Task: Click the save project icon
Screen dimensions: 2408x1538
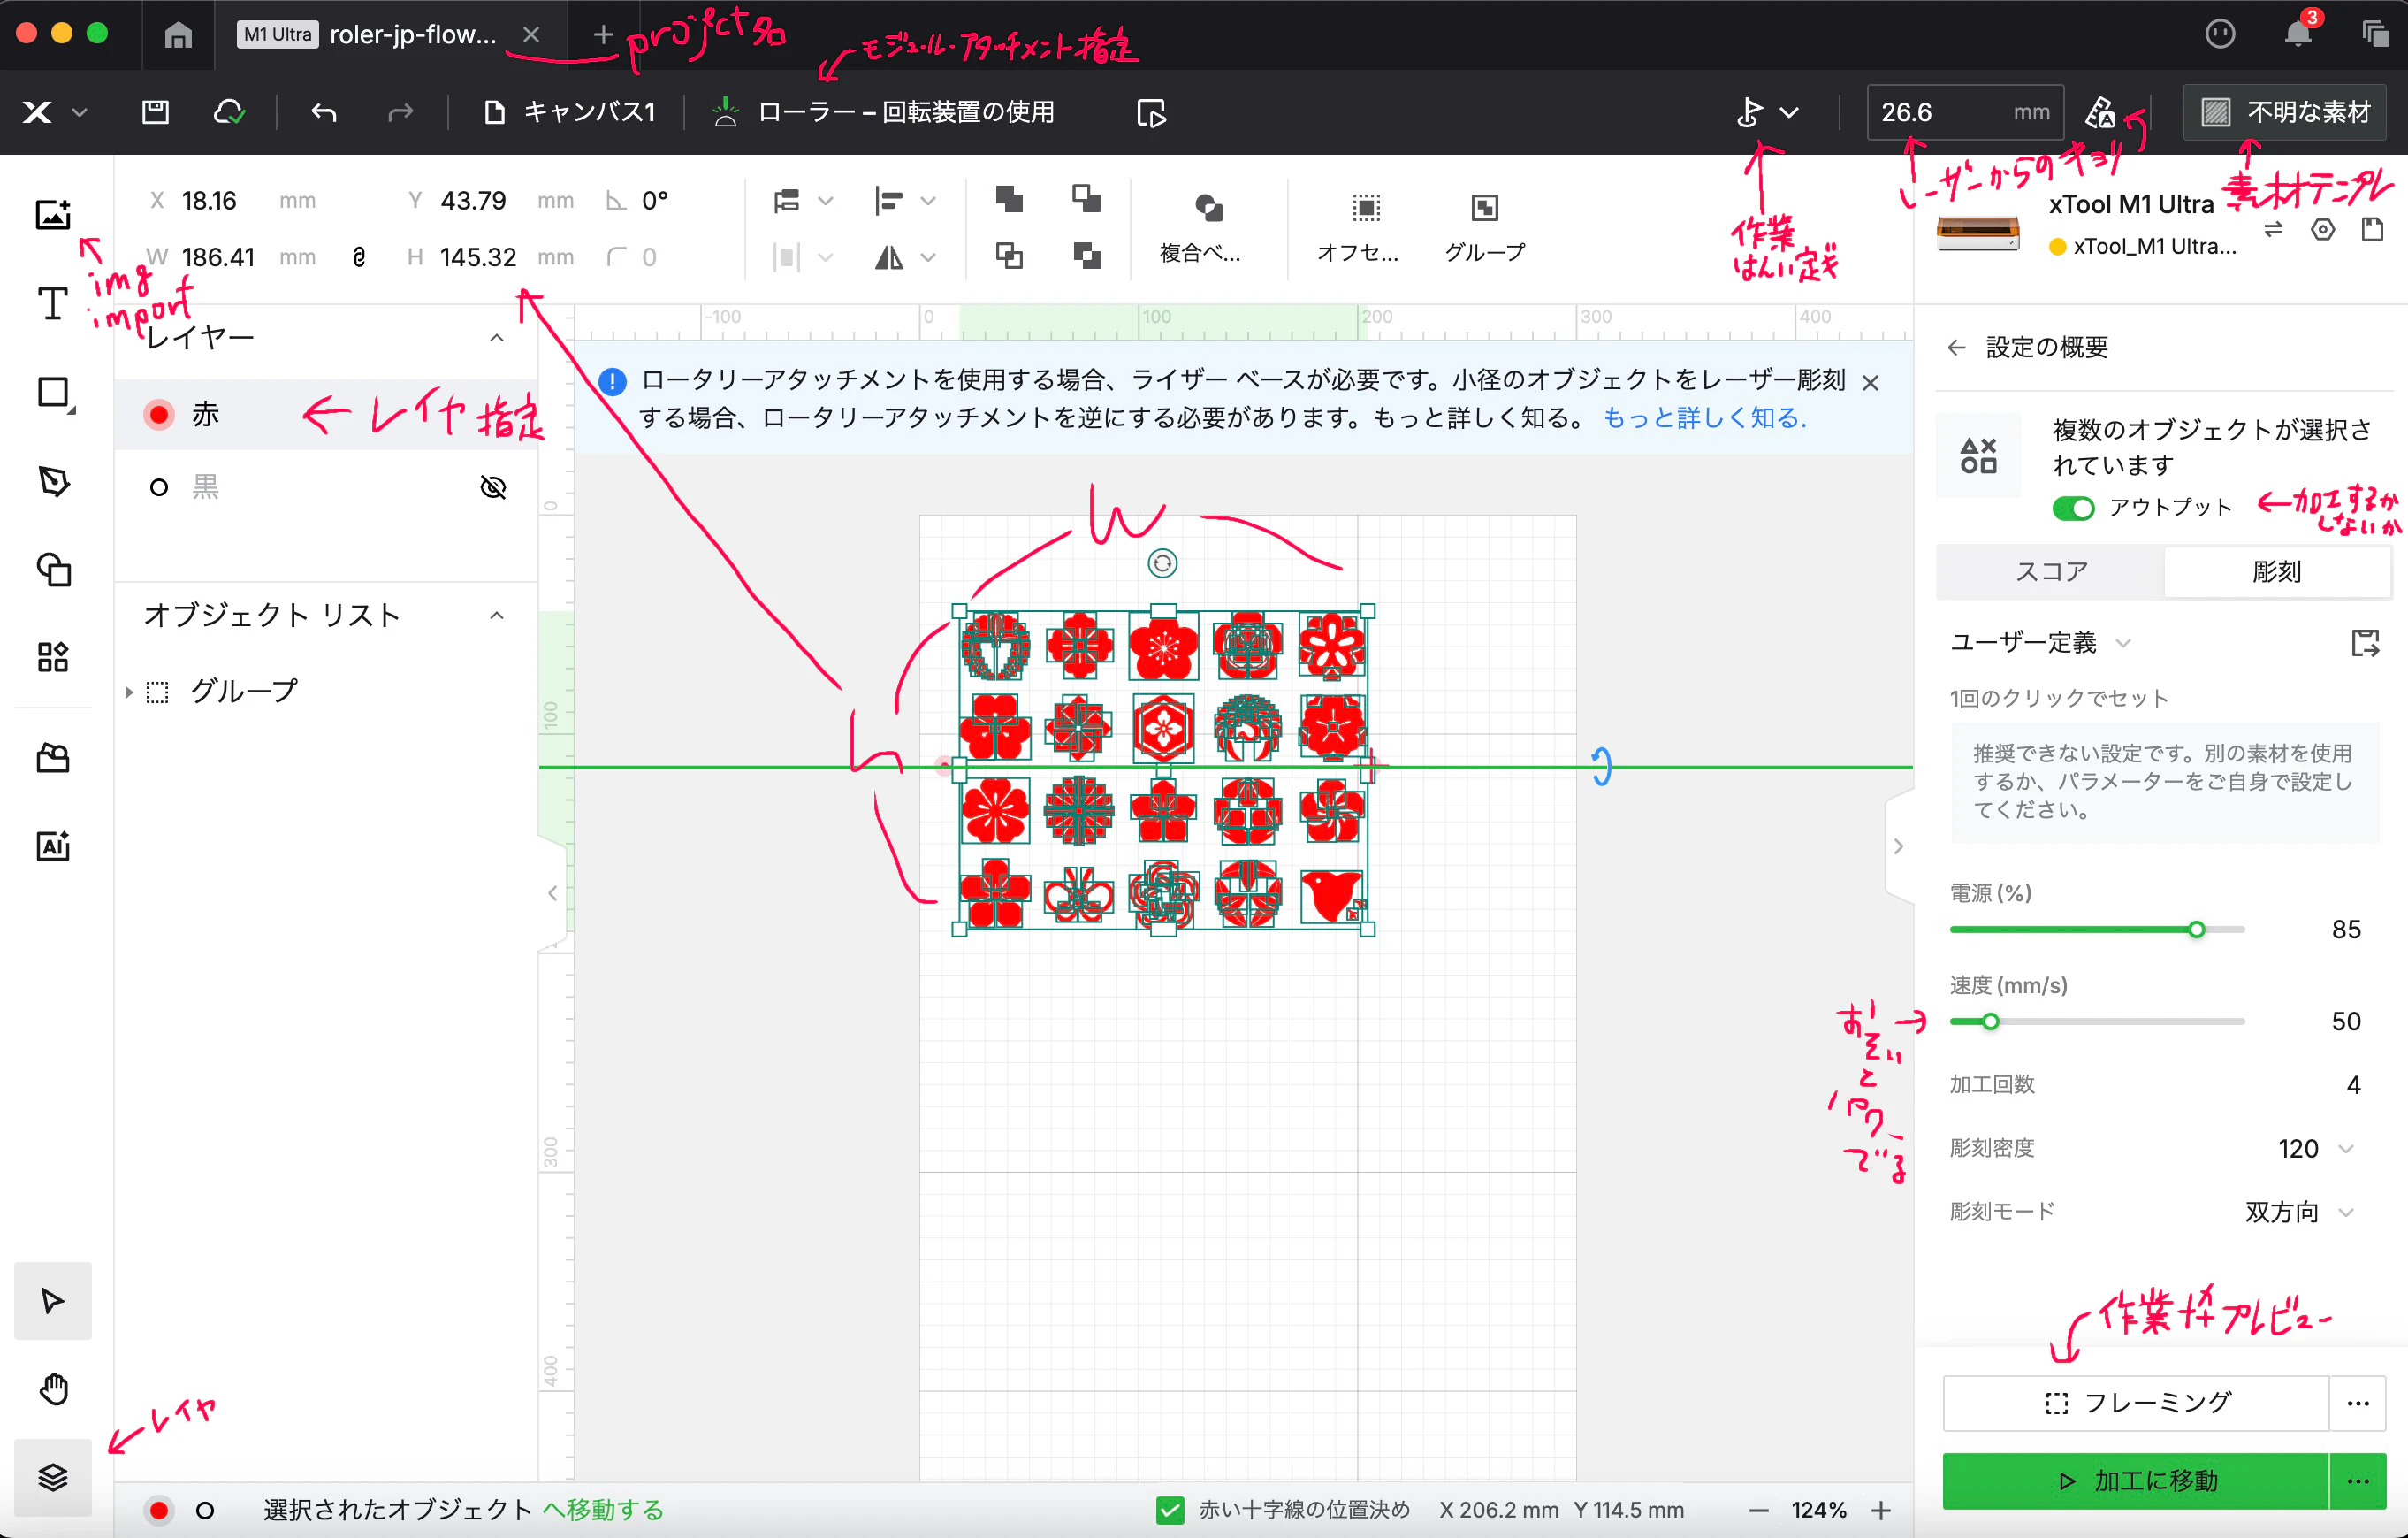Action: click(x=155, y=112)
